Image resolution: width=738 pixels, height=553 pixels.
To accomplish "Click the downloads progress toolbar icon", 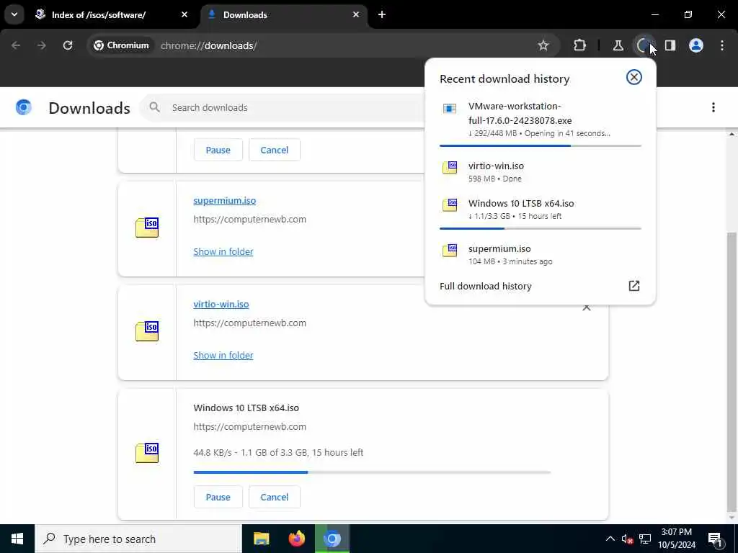I will (x=644, y=45).
